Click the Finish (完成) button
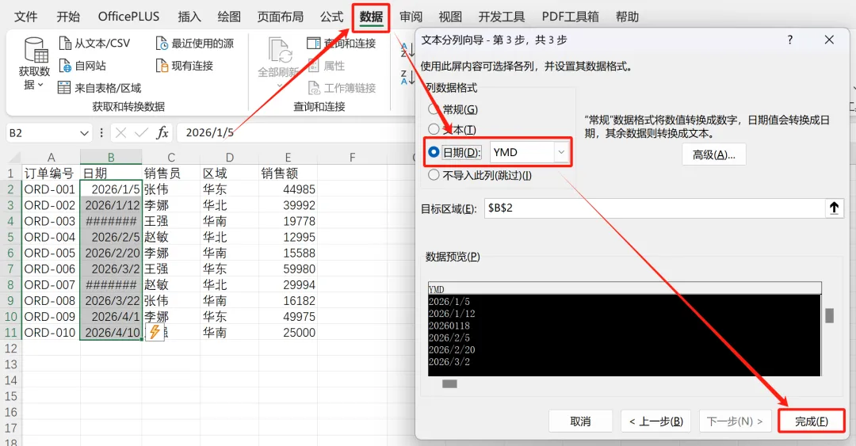Screen dimensions: 856x446 tap(812, 421)
